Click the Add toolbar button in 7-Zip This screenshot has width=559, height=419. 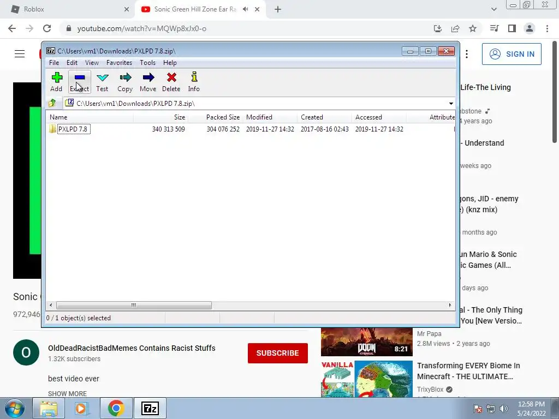(x=56, y=82)
